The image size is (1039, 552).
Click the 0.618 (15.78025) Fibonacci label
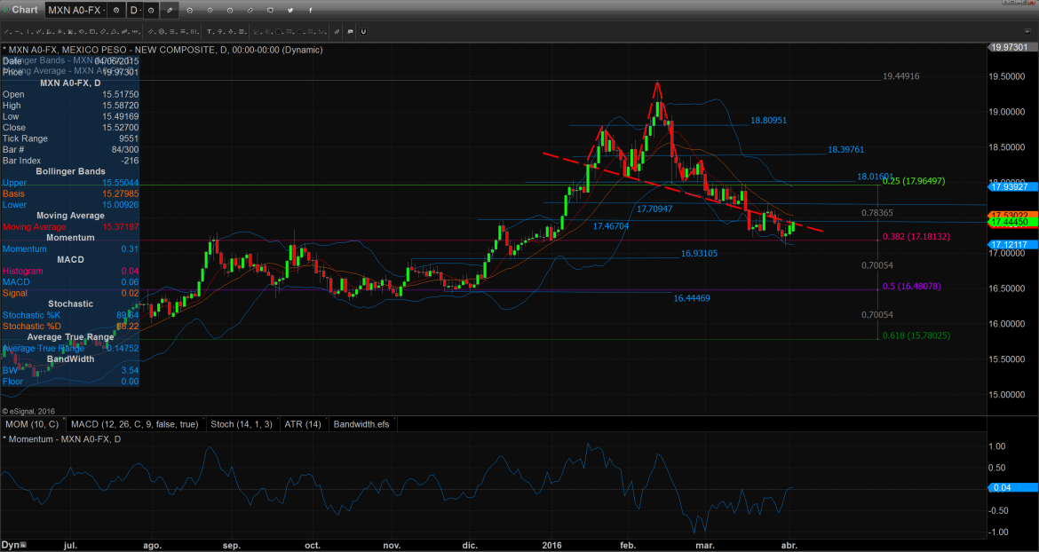click(916, 335)
